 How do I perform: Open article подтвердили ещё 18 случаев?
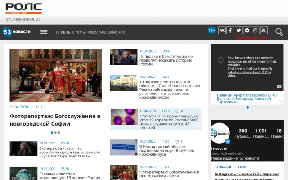[166, 150]
